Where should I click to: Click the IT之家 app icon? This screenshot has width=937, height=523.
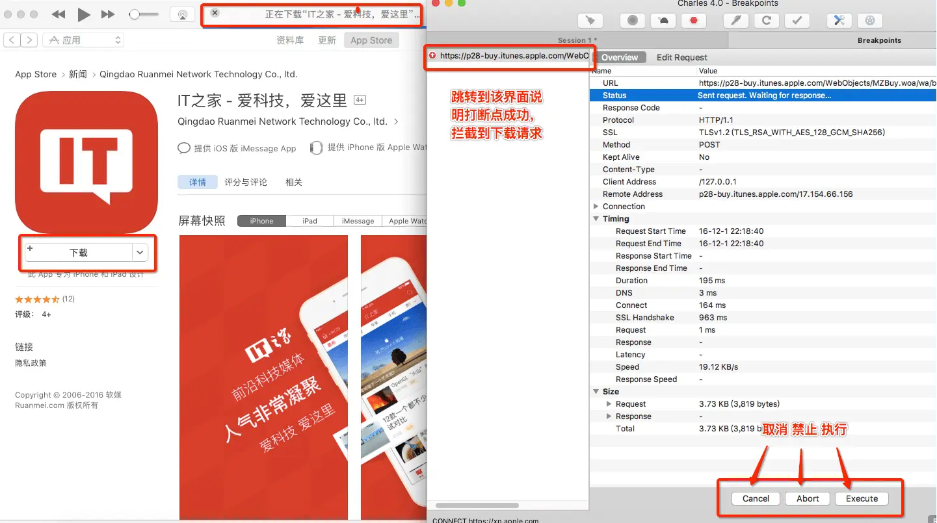pos(86,162)
